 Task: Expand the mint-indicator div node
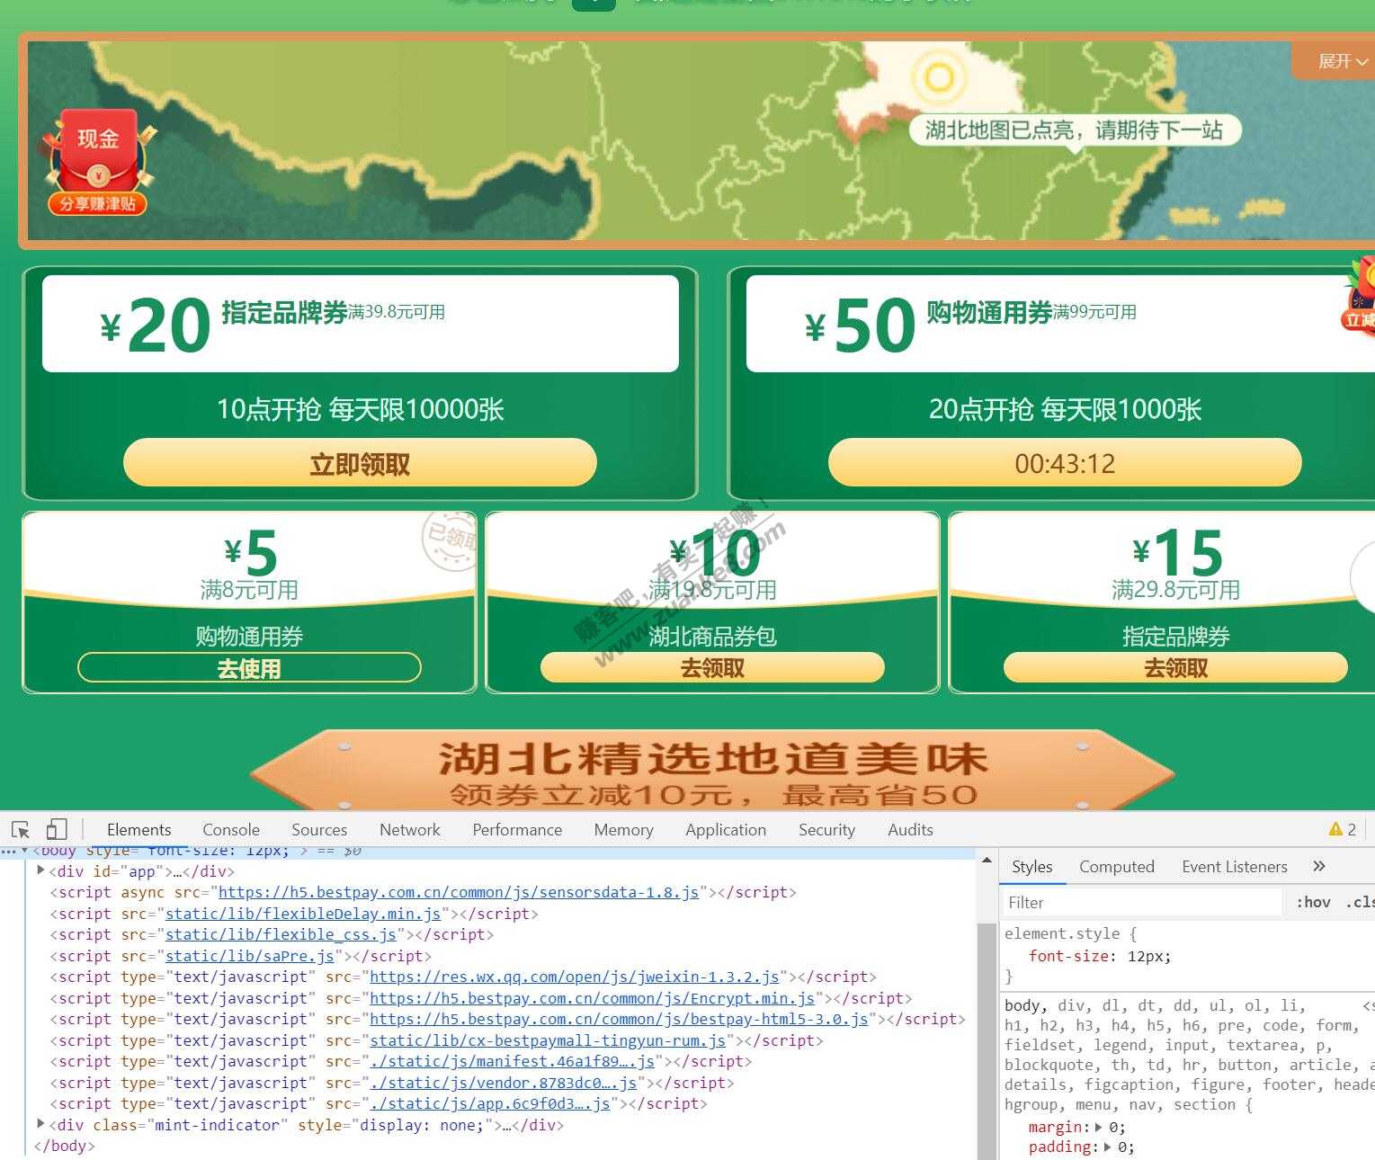(40, 1124)
